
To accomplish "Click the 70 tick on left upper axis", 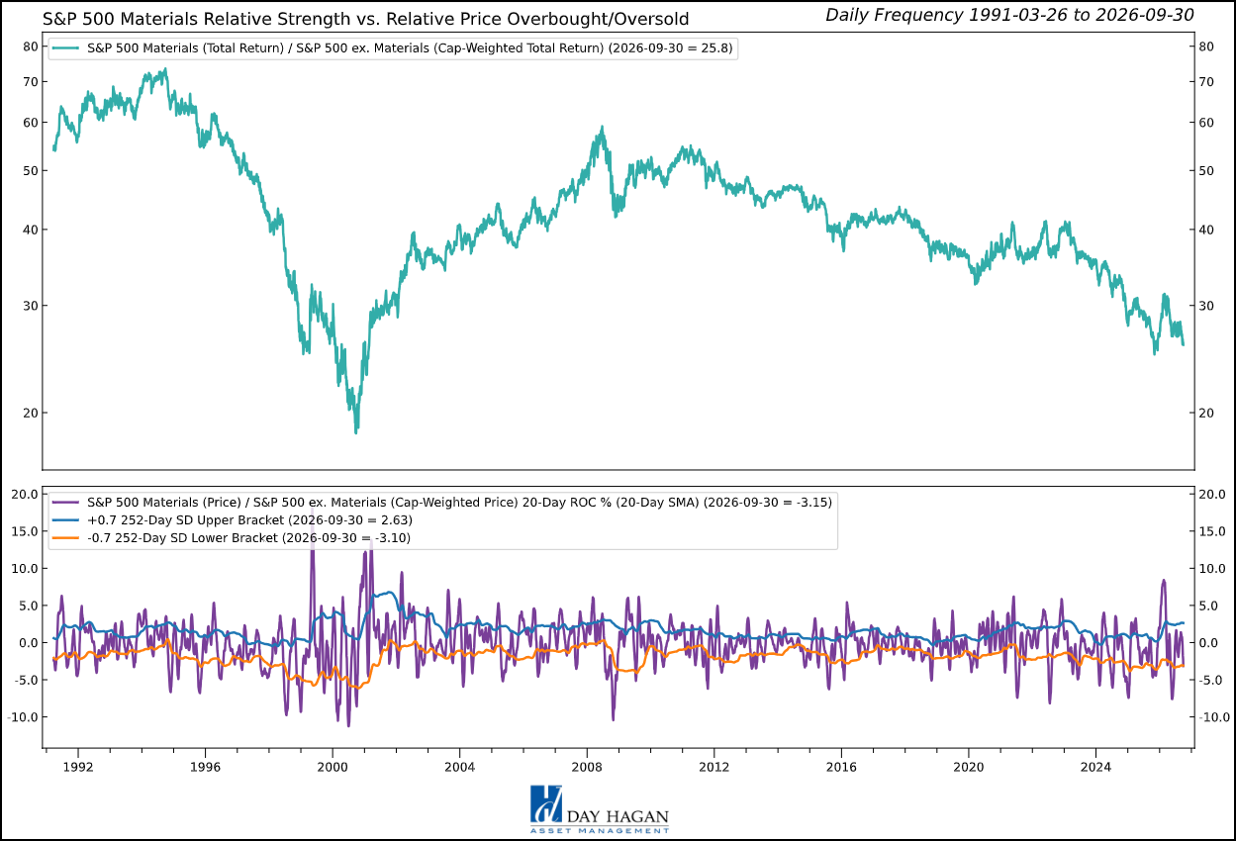I will [29, 81].
